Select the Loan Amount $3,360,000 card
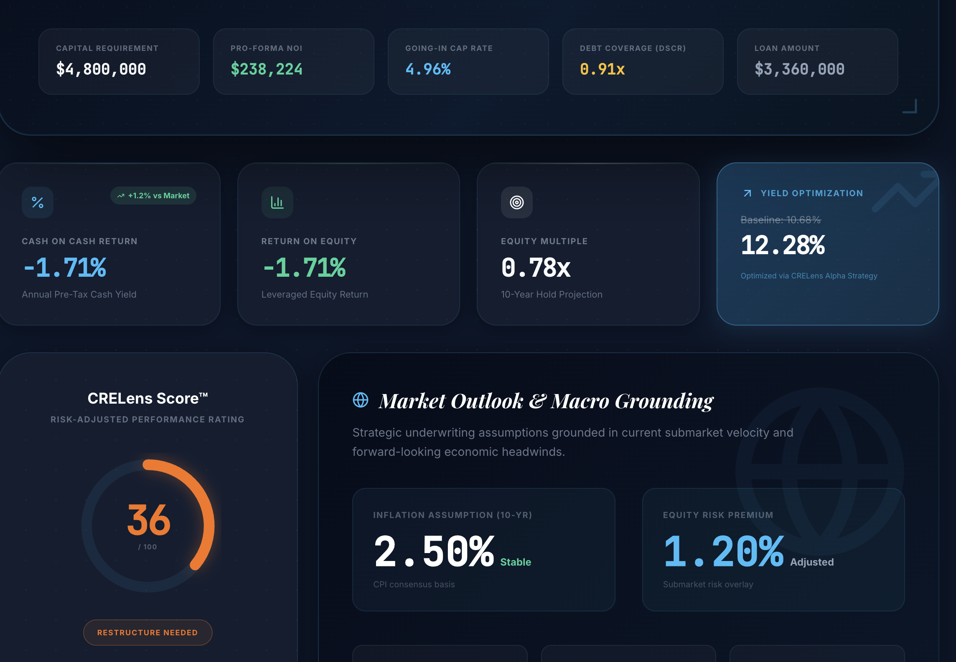 pyautogui.click(x=817, y=61)
